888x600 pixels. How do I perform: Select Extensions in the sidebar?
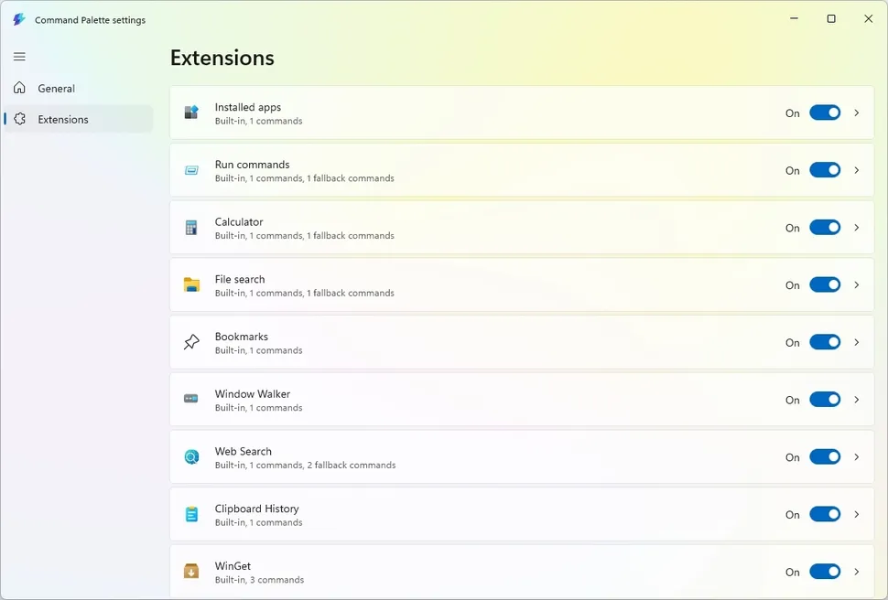tap(63, 120)
